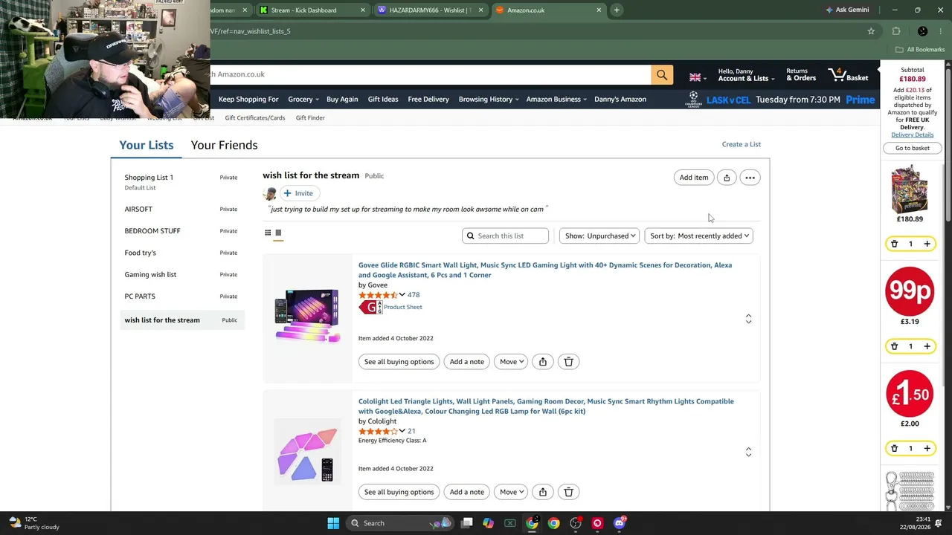This screenshot has width=952, height=535.
Task: Reorder the Cololight item with its arrows
Action: (748, 452)
